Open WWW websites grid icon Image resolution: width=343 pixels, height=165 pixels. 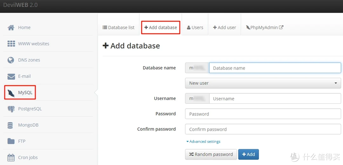11,44
